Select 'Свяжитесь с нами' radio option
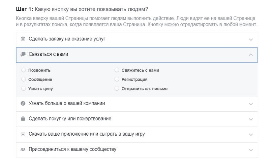Viewport: 272px width, 165px height. 117,70
